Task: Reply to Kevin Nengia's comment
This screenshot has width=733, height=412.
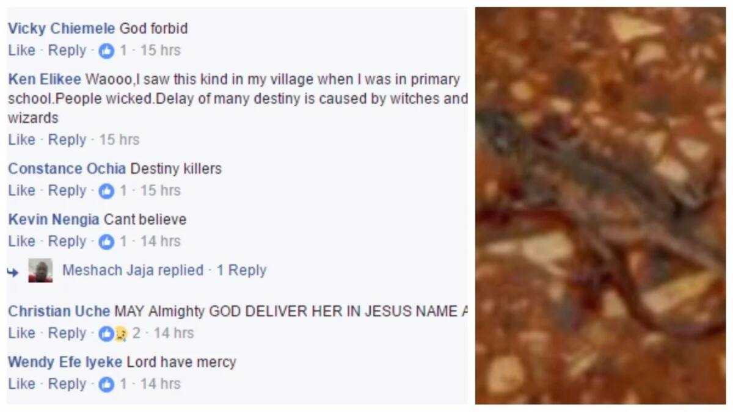Action: click(67, 241)
